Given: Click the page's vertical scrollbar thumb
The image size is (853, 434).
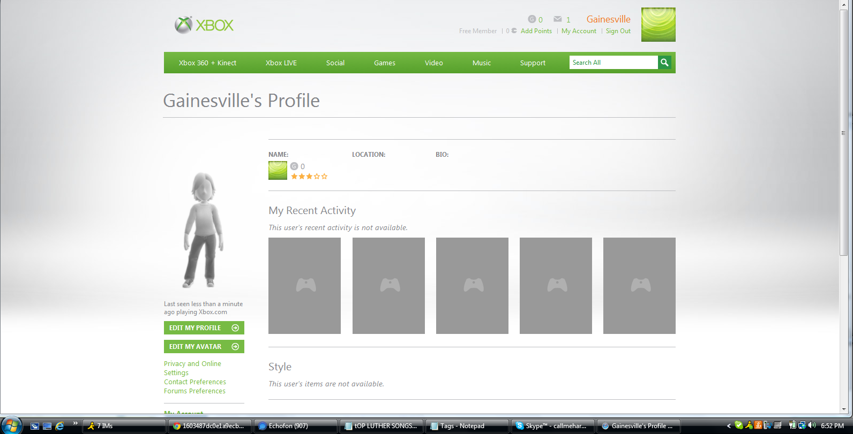Looking at the screenshot, I should coord(843,132).
